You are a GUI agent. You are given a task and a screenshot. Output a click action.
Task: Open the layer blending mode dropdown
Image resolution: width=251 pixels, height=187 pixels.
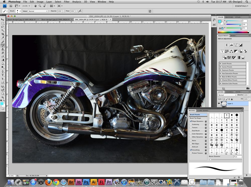[227, 95]
